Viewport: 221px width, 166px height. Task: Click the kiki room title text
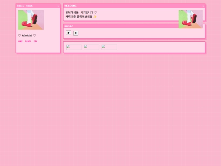tap(25, 6)
